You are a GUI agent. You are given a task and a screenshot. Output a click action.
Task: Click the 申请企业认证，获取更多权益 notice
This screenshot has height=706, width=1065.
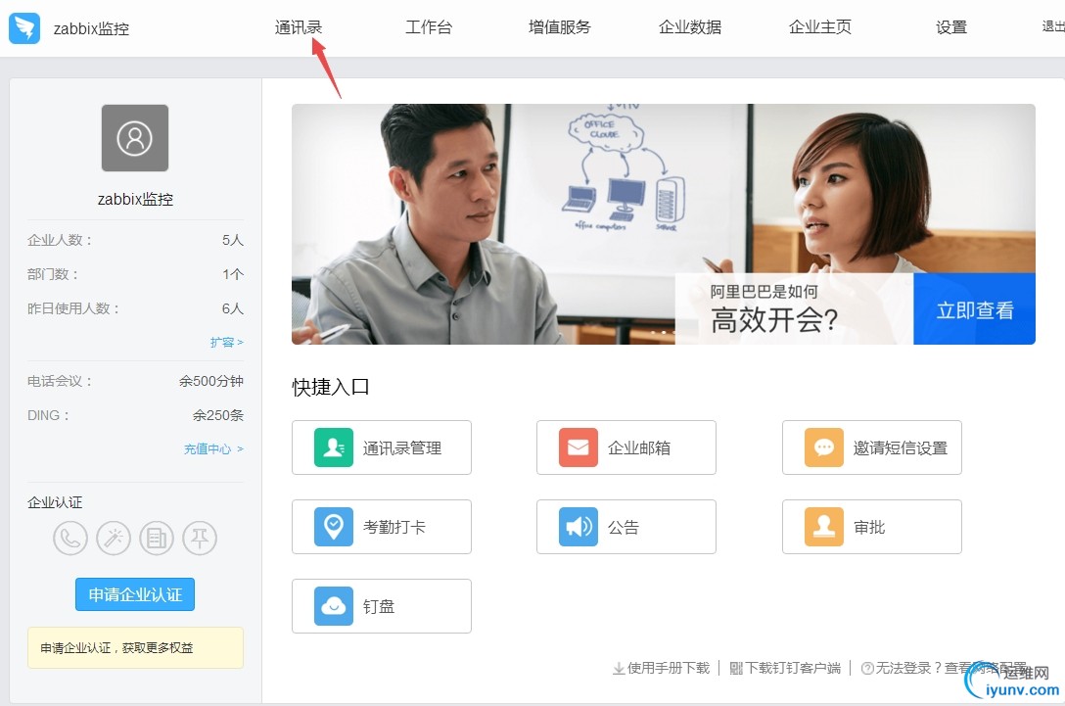click(135, 647)
